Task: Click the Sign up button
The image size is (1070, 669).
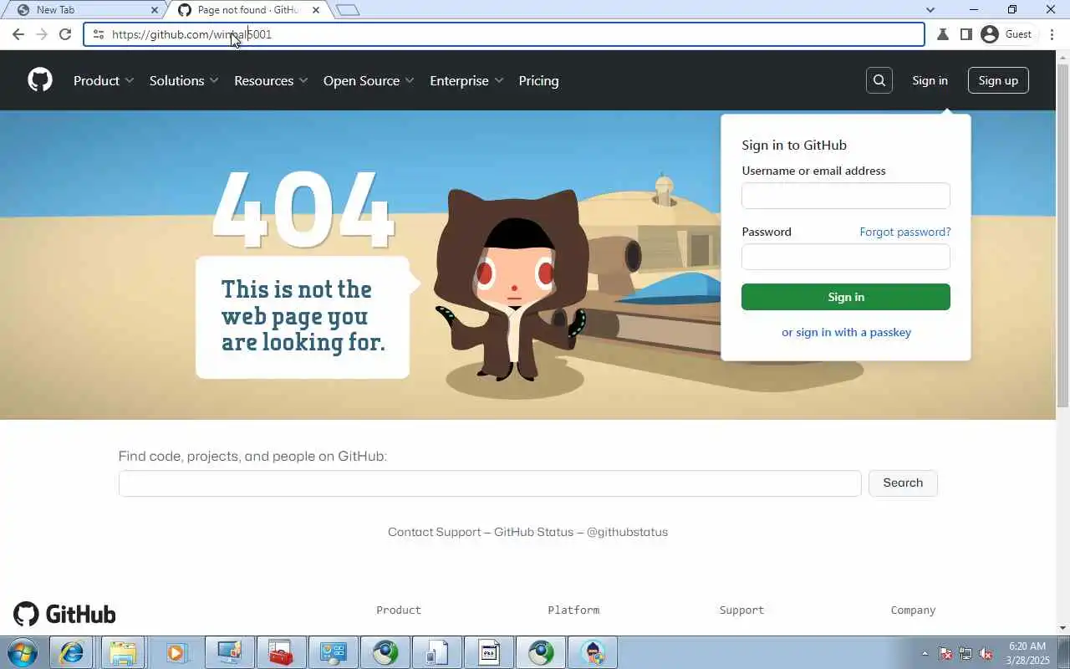Action: pos(998,80)
